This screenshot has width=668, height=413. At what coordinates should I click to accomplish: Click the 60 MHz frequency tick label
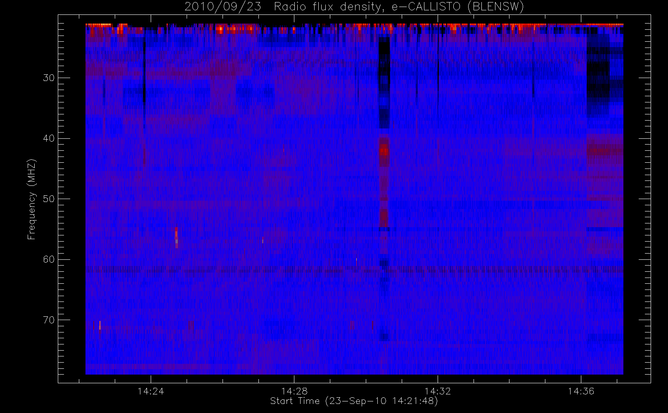click(x=49, y=259)
